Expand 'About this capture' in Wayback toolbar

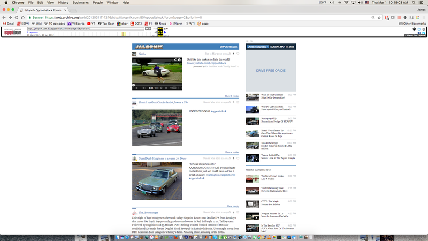click(415, 35)
